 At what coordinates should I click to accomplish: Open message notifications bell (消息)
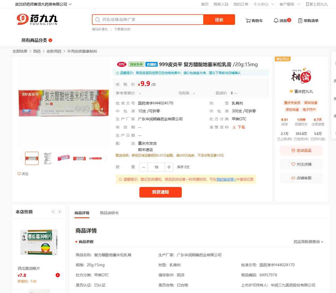pos(282,20)
